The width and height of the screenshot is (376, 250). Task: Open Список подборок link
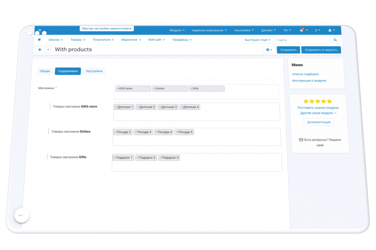[305, 74]
